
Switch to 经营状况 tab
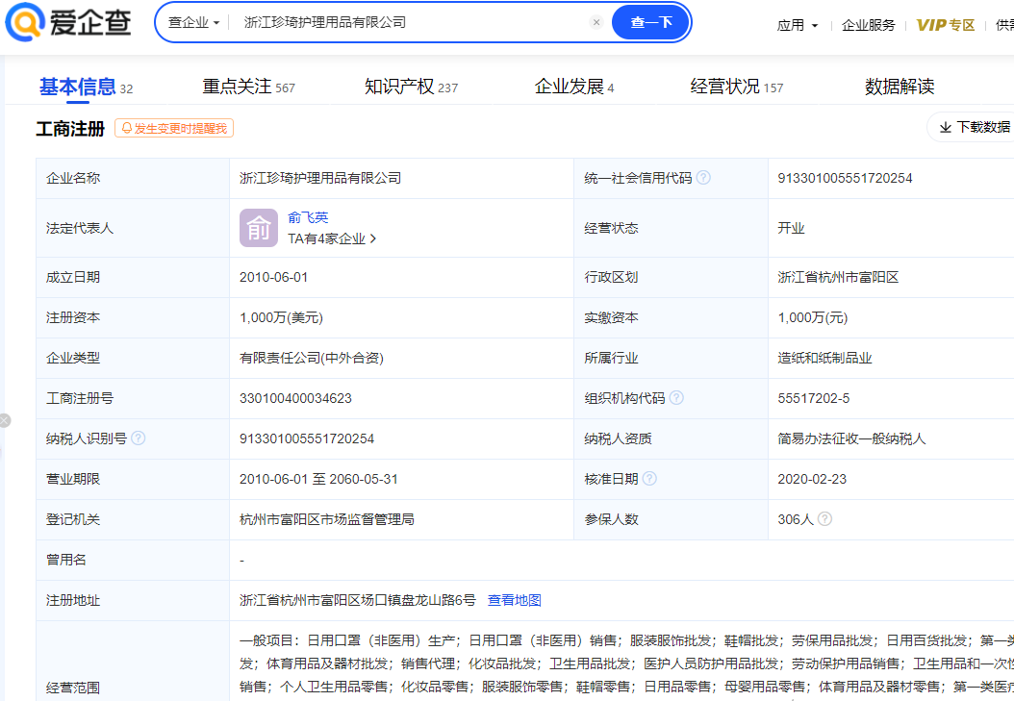[x=737, y=87]
